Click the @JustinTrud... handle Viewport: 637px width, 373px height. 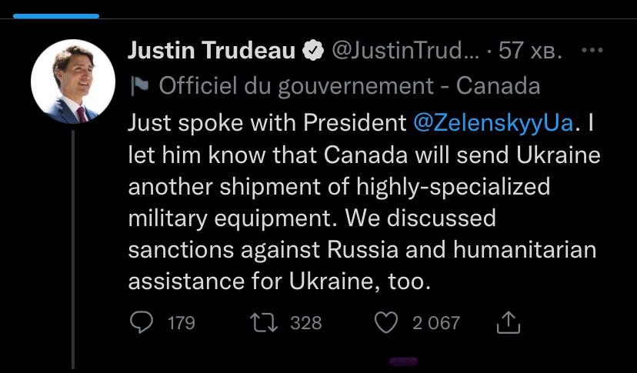point(405,52)
